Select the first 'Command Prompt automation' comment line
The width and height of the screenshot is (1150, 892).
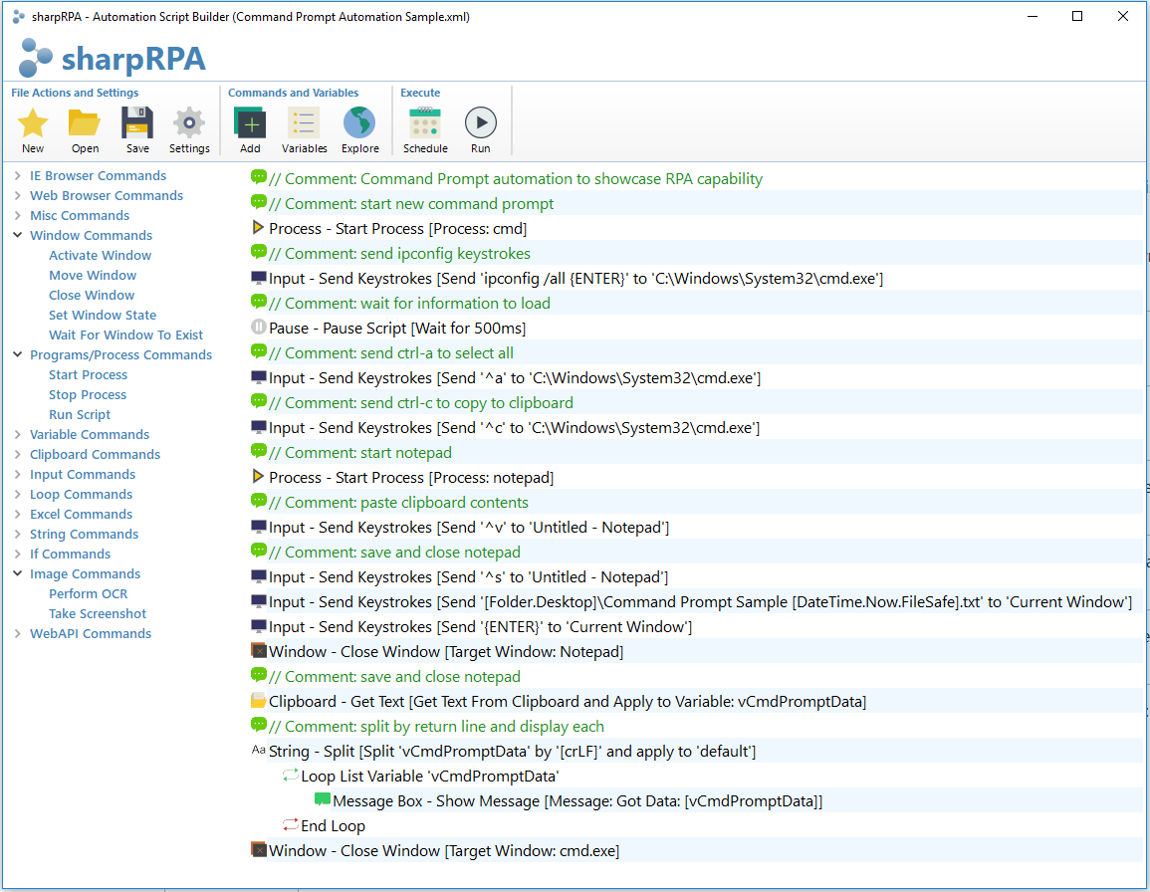coord(516,178)
